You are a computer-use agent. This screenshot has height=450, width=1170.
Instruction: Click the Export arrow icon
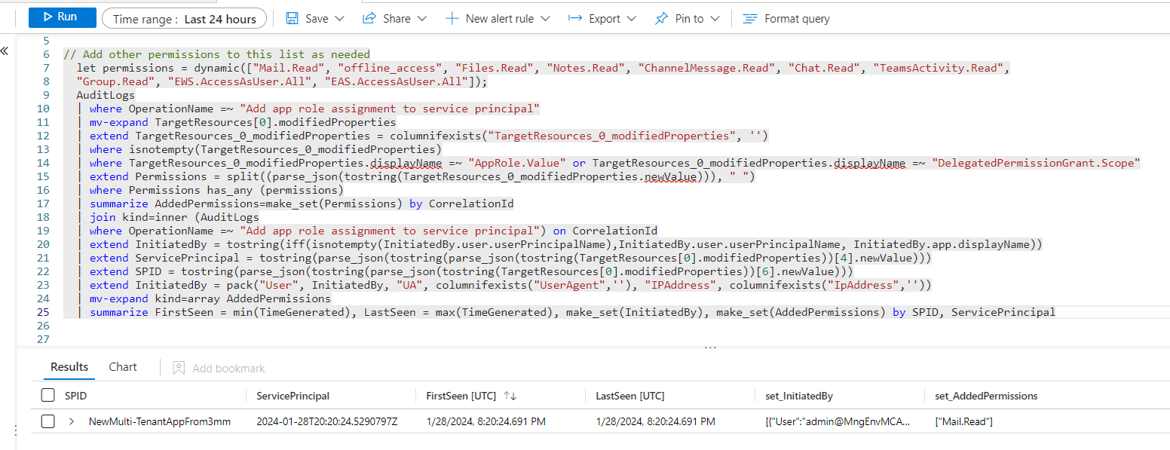tap(575, 17)
